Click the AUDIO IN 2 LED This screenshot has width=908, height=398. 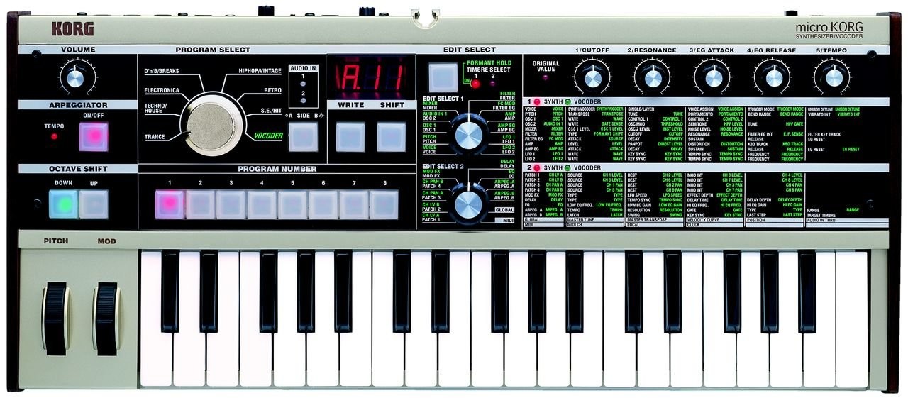point(304,101)
